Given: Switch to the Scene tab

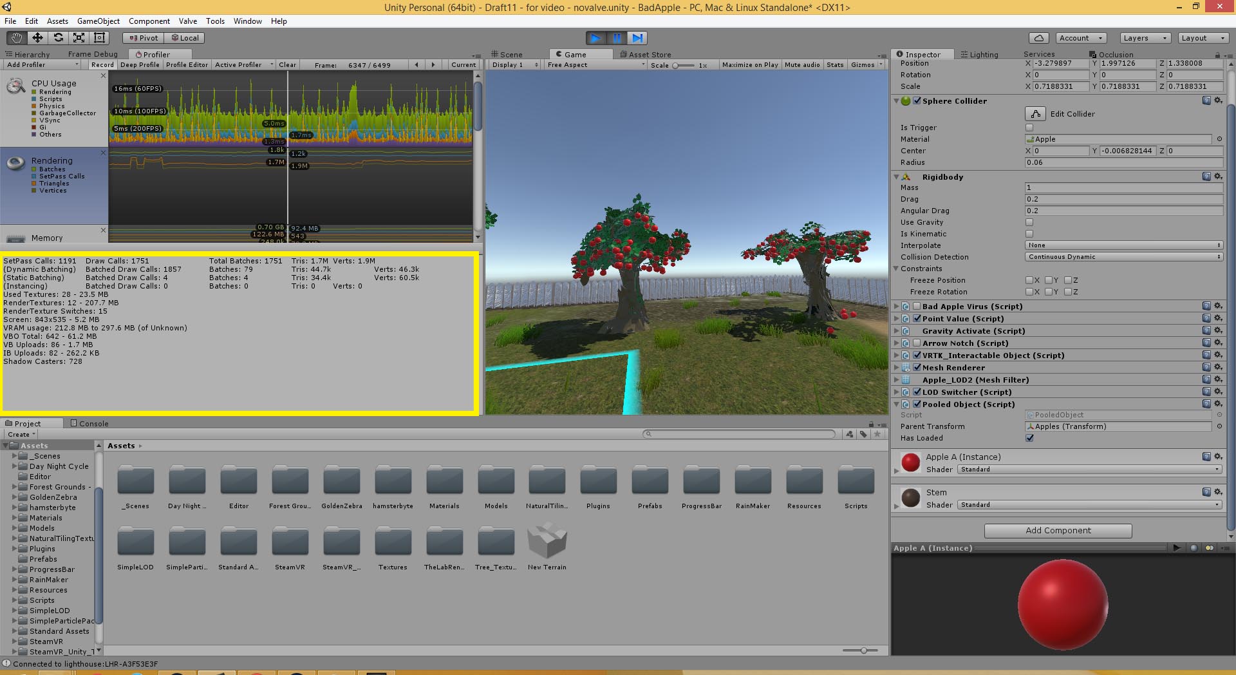Looking at the screenshot, I should [x=507, y=55].
